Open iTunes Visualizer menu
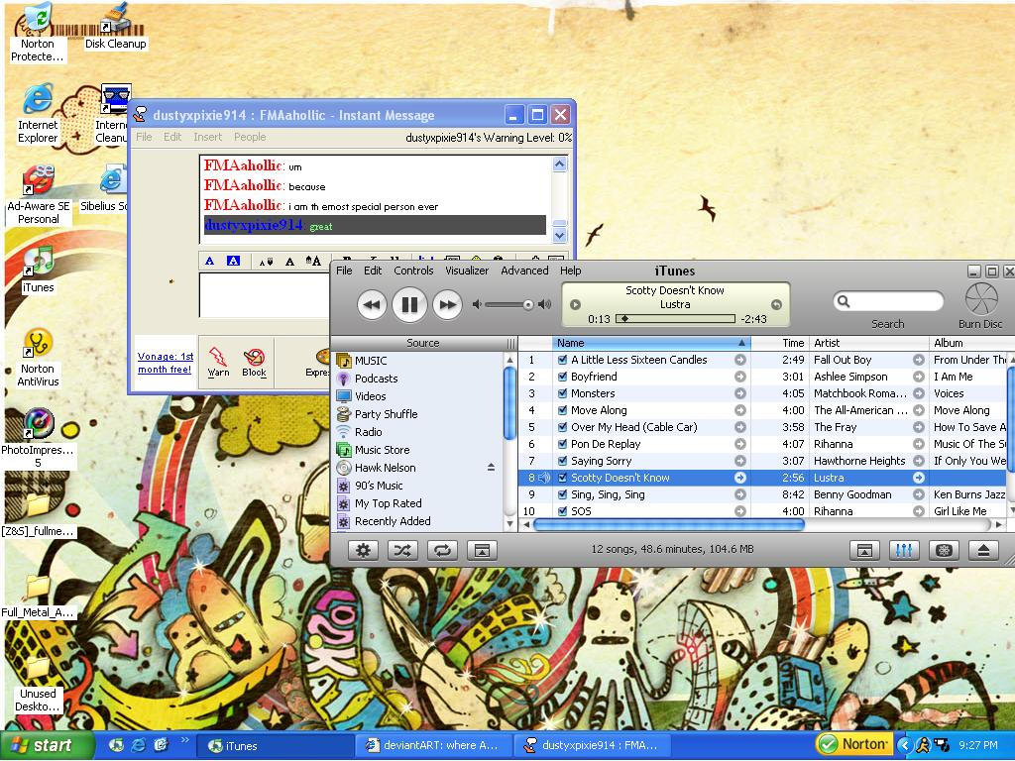This screenshot has height=761, width=1015. [467, 271]
